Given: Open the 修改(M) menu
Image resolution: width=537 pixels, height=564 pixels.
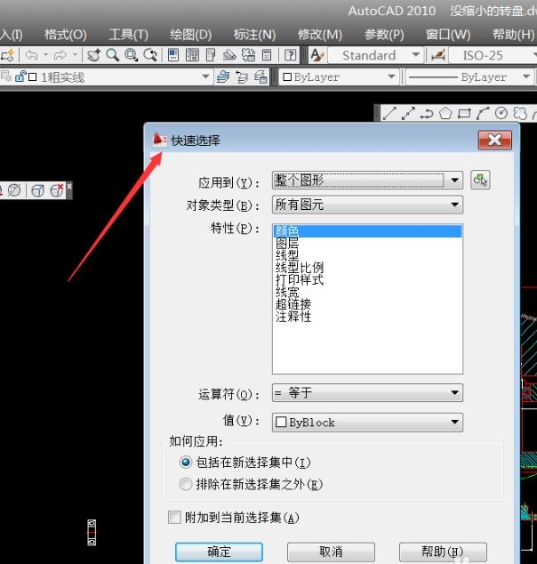Looking at the screenshot, I should point(320,35).
